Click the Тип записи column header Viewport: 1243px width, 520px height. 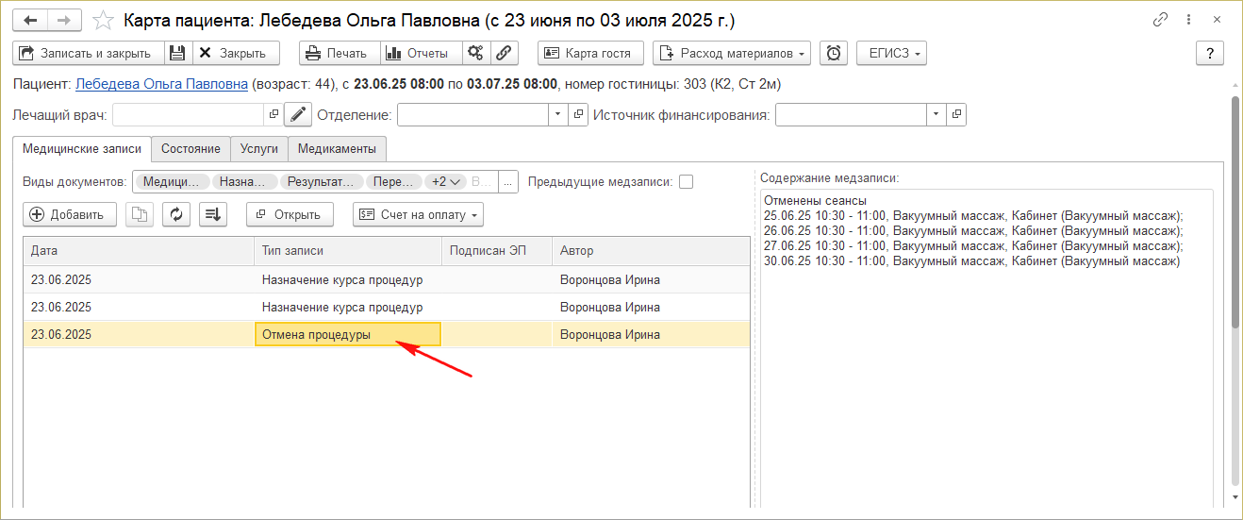(x=348, y=250)
